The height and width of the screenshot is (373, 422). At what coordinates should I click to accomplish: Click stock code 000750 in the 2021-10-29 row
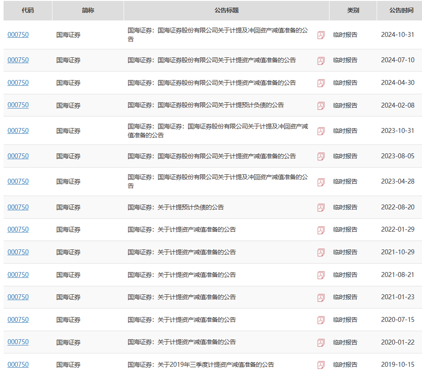click(x=18, y=252)
